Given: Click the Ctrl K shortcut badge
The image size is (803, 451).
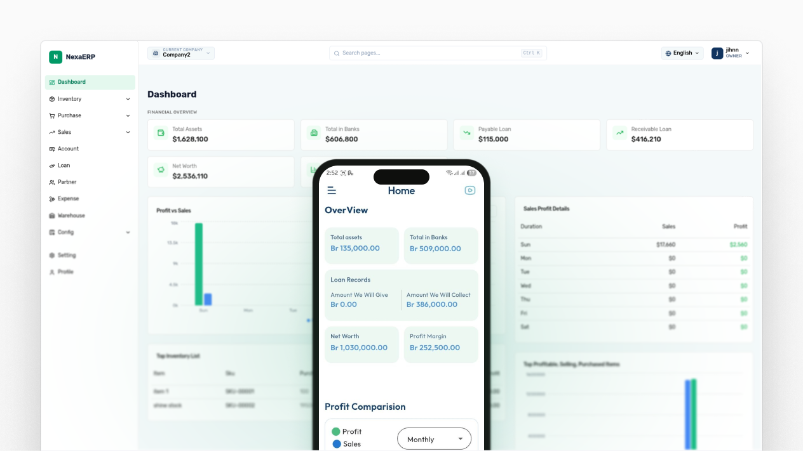Looking at the screenshot, I should coord(532,53).
